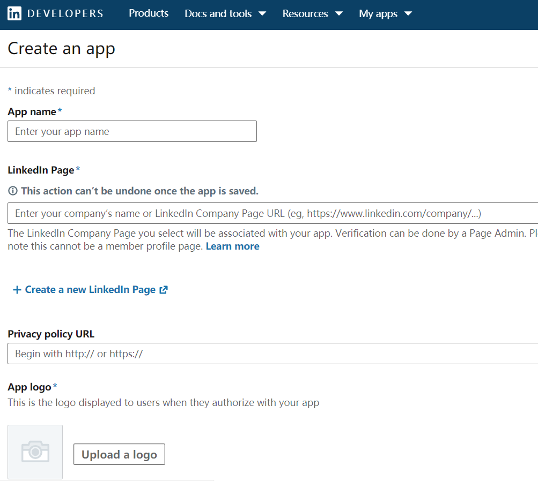The image size is (538, 481).
Task: Expand the Resources dropdown arrow
Action: coord(339,14)
